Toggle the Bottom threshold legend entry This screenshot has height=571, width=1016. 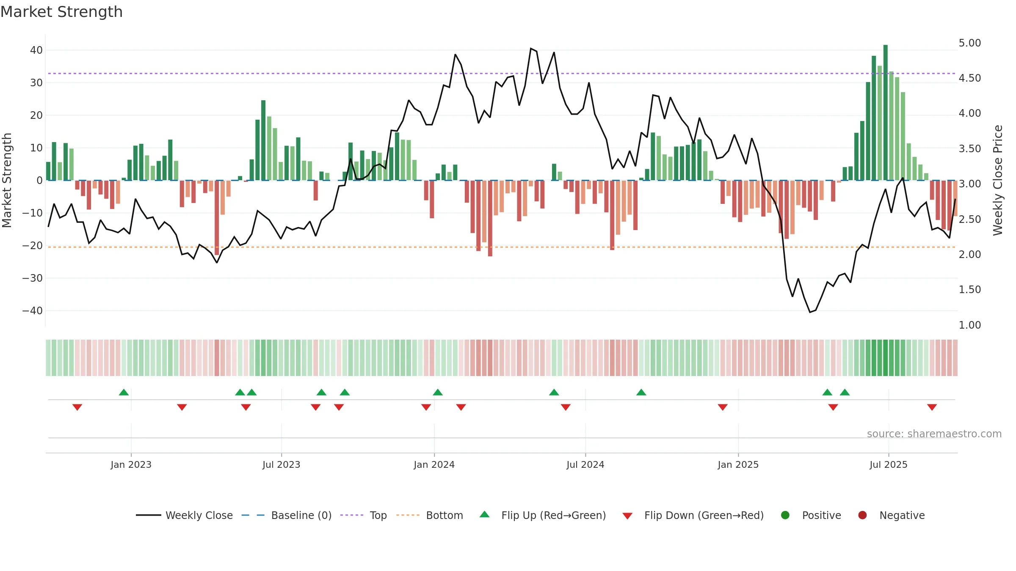[430, 515]
